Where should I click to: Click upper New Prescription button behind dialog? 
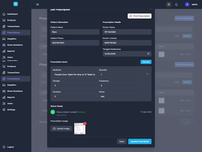click(184, 18)
